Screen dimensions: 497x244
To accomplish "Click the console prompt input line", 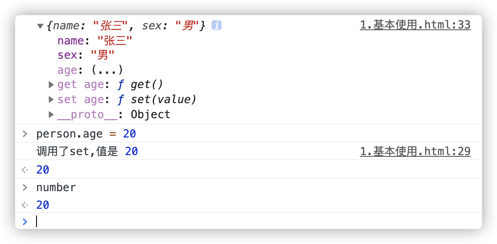I will pos(252,221).
